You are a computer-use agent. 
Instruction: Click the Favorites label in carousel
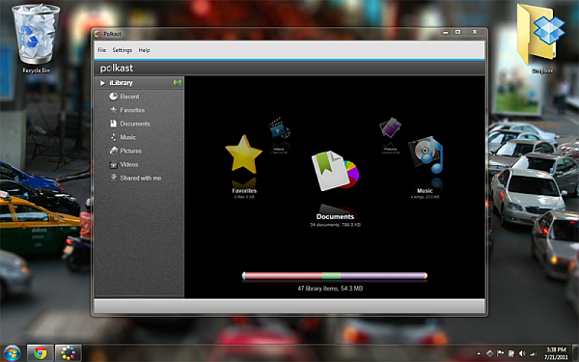tap(244, 190)
